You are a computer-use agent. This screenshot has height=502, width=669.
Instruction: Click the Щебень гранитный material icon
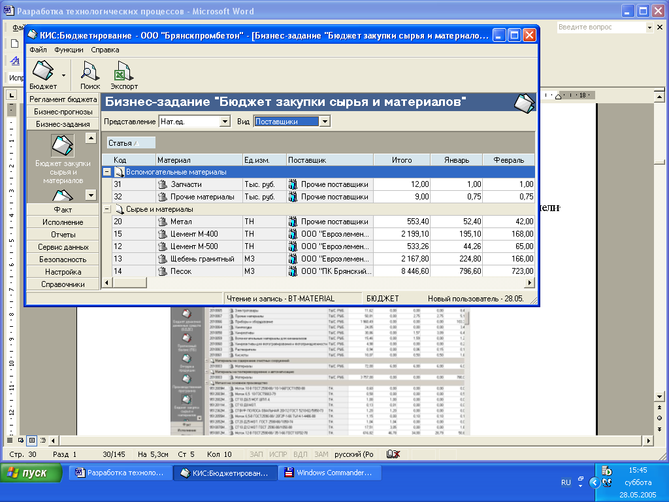coord(163,259)
